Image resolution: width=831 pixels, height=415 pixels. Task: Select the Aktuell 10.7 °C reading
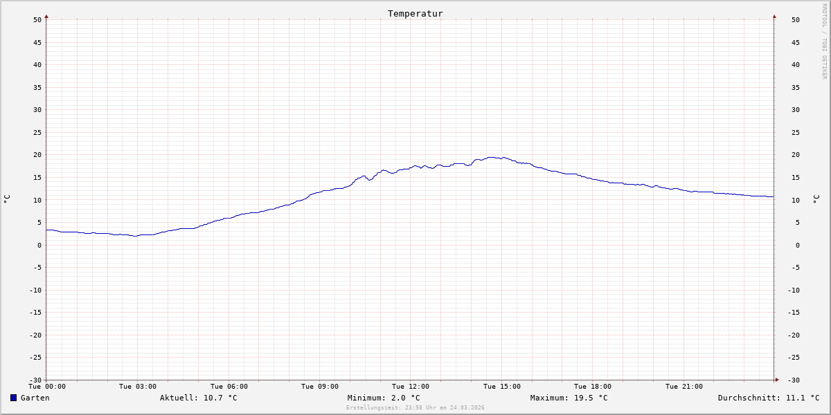pos(198,398)
